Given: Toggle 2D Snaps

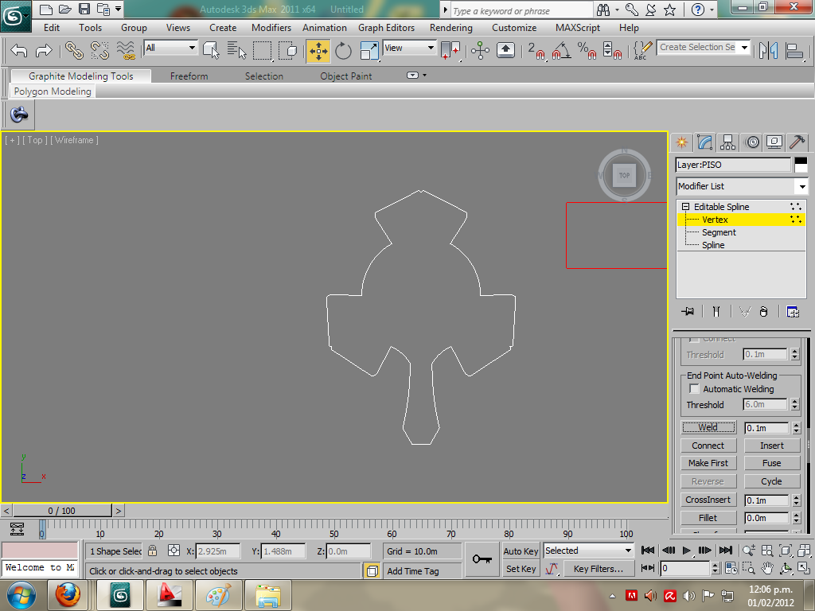Looking at the screenshot, I should [536, 51].
